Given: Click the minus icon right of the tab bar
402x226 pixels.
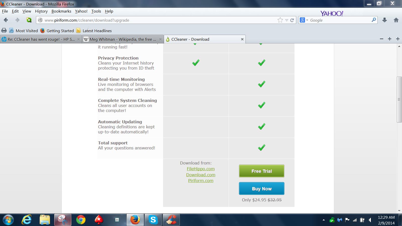Looking at the screenshot, I should click(x=381, y=39).
